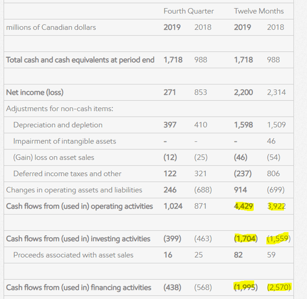The height and width of the screenshot is (299, 307).
Task: Click the highlighted 4,429 operating cash flow value
Action: 244,206
